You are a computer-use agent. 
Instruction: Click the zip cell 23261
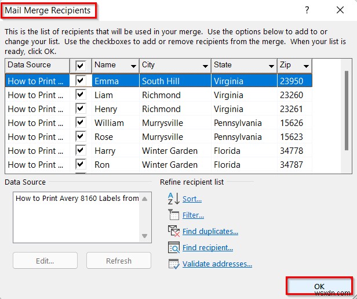tap(294, 109)
